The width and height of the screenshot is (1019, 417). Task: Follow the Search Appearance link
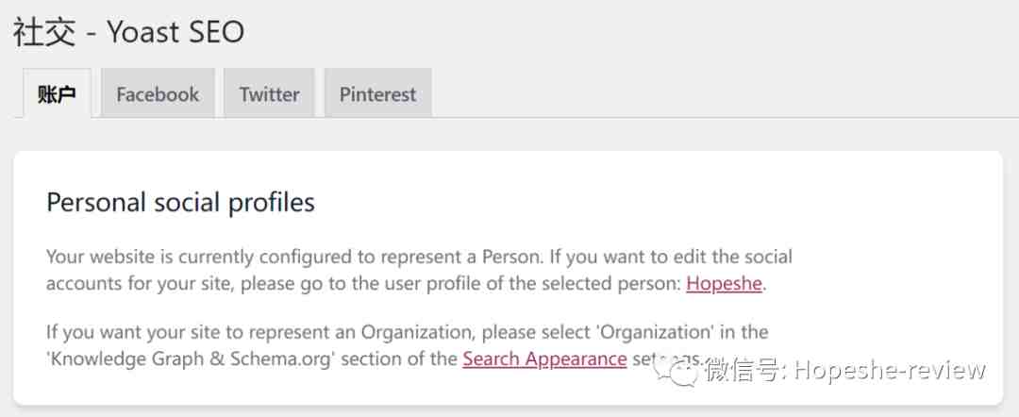click(x=544, y=359)
